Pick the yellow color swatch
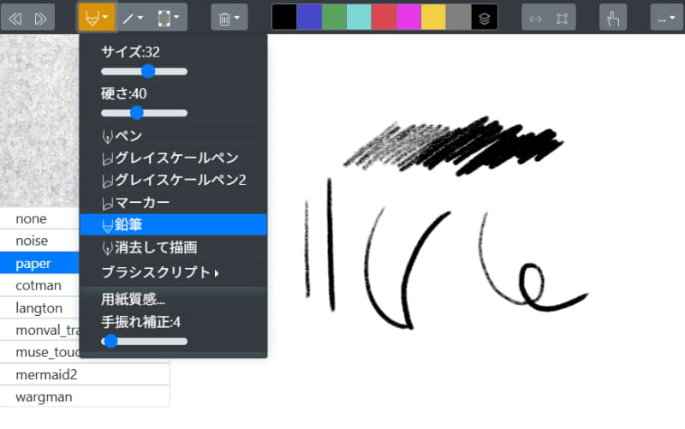The image size is (685, 429). click(434, 17)
